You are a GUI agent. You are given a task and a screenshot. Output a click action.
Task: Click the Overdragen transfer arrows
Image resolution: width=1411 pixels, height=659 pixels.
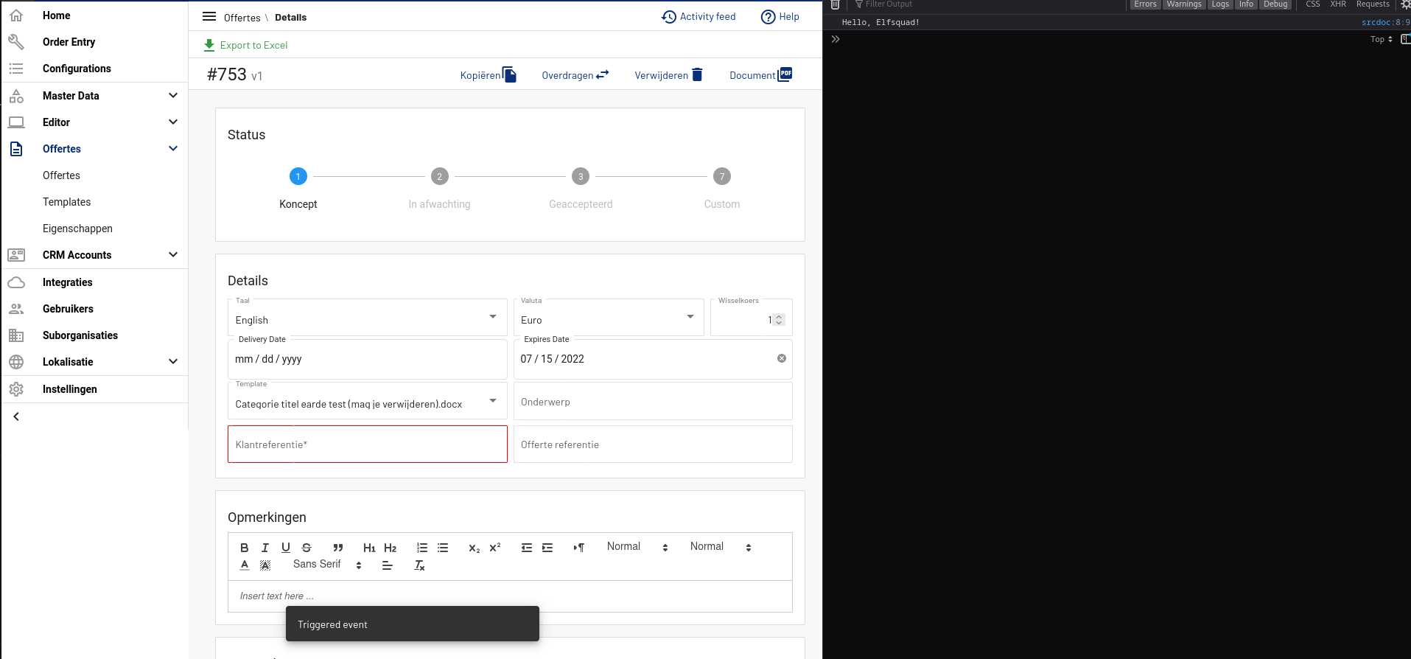pos(603,74)
